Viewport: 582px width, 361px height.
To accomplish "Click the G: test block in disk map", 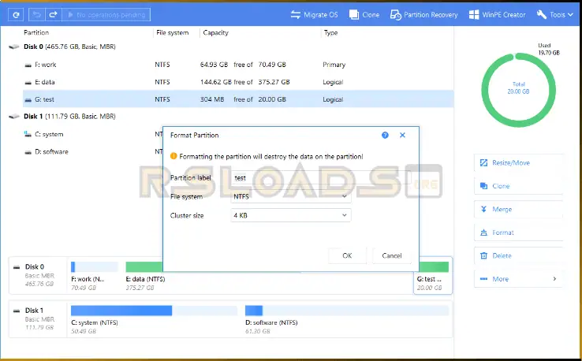I will (x=433, y=275).
